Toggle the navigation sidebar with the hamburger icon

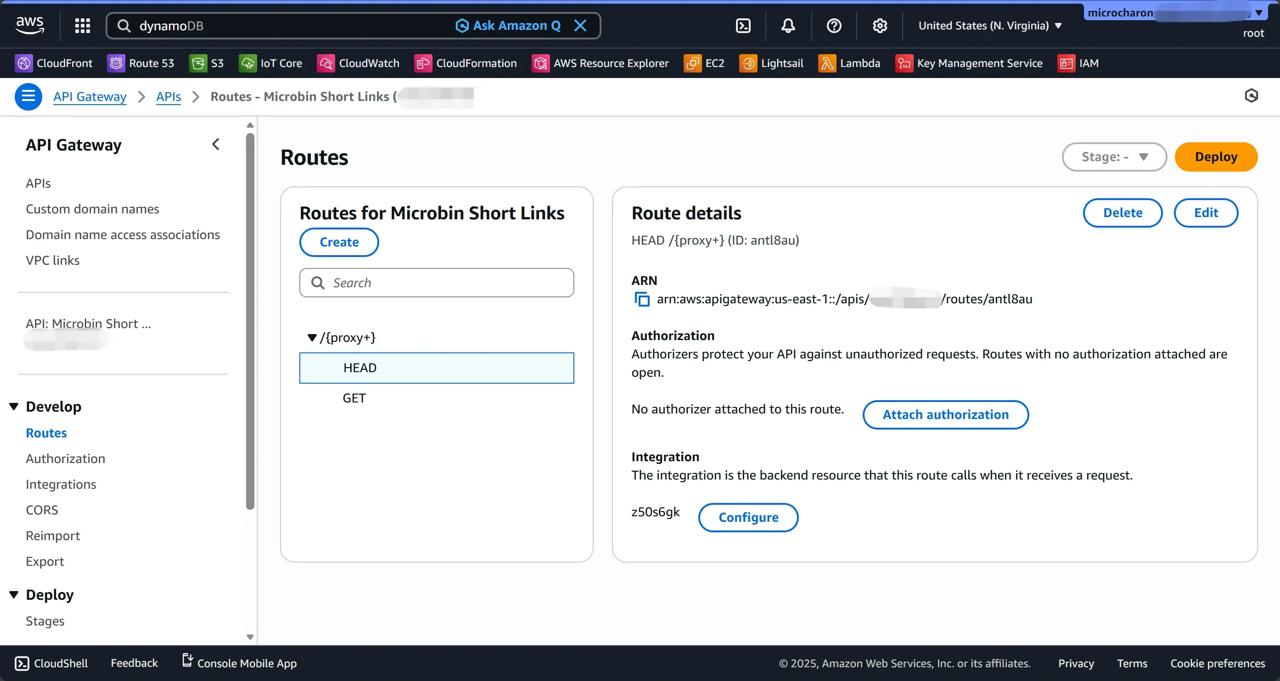(28, 96)
